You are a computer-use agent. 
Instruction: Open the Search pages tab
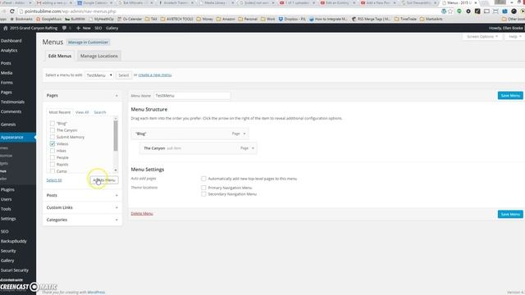coord(100,112)
